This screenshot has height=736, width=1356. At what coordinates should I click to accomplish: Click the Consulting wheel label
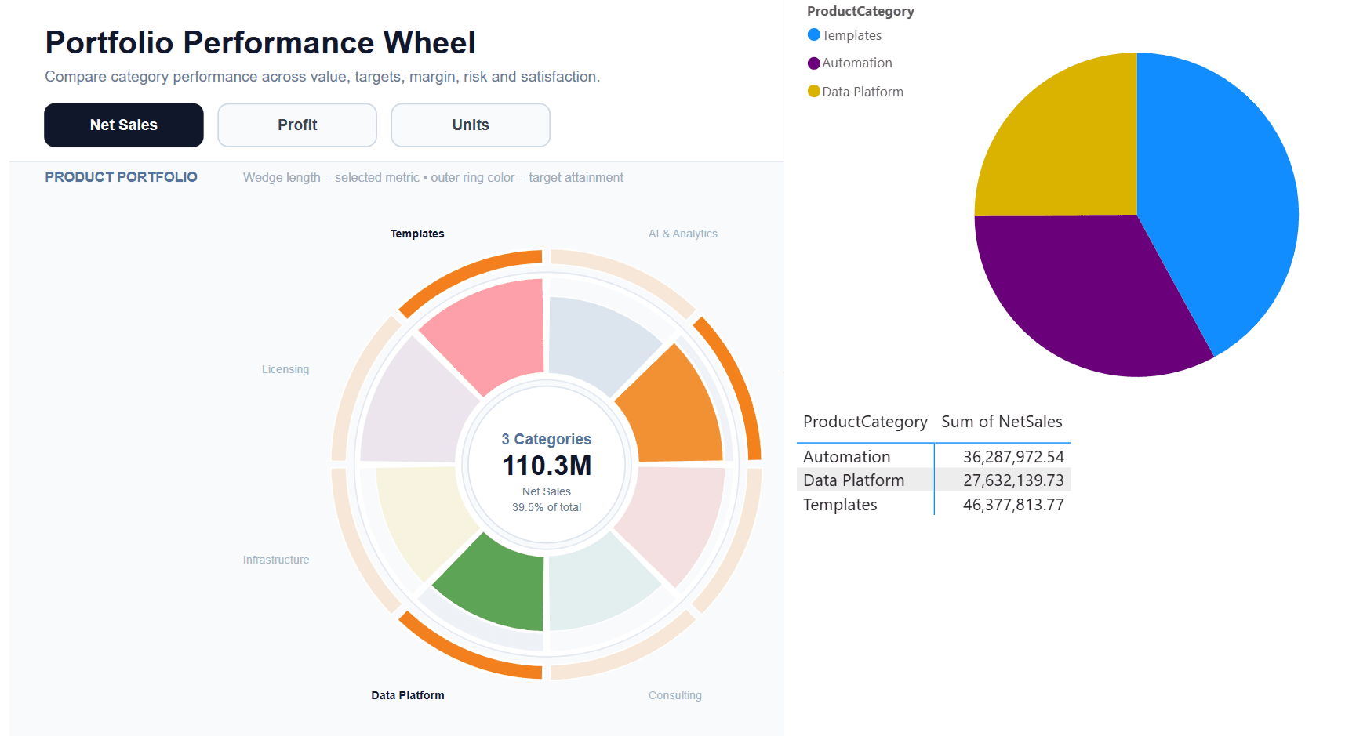(x=675, y=695)
